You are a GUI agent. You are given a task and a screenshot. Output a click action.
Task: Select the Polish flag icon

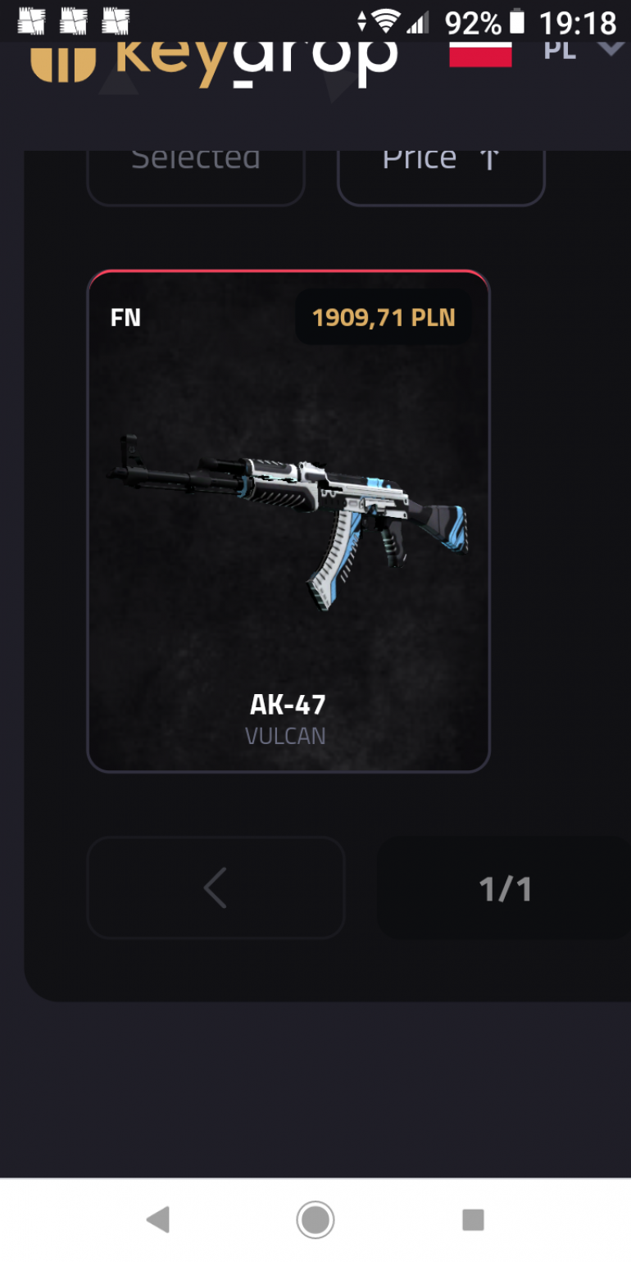click(480, 54)
